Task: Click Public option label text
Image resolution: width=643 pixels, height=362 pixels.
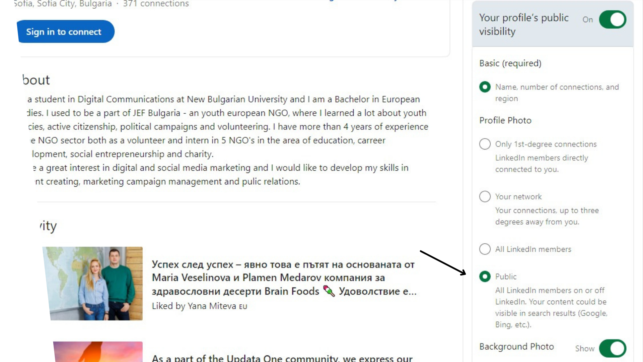Action: [506, 277]
